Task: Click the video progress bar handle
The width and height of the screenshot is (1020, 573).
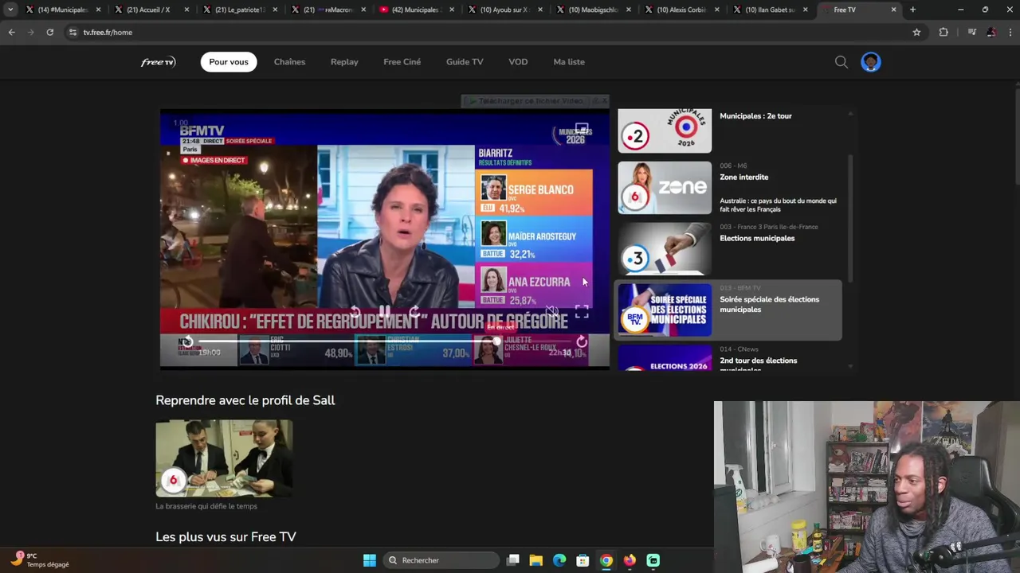Action: click(x=496, y=341)
